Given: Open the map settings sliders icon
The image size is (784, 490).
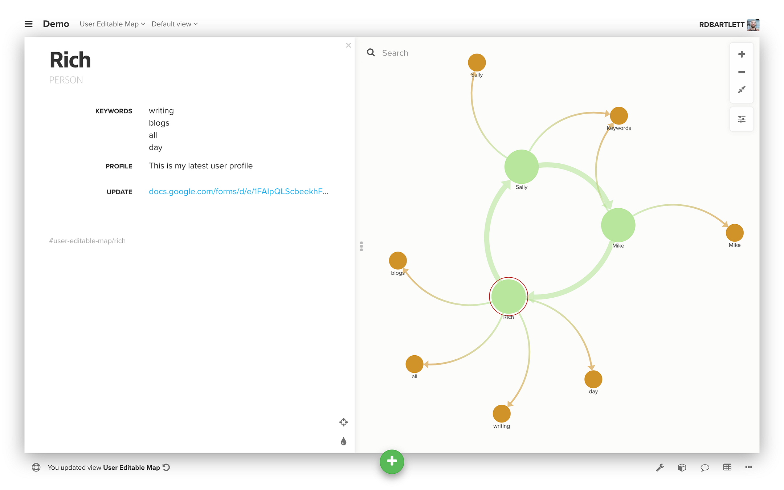Looking at the screenshot, I should coord(742,119).
